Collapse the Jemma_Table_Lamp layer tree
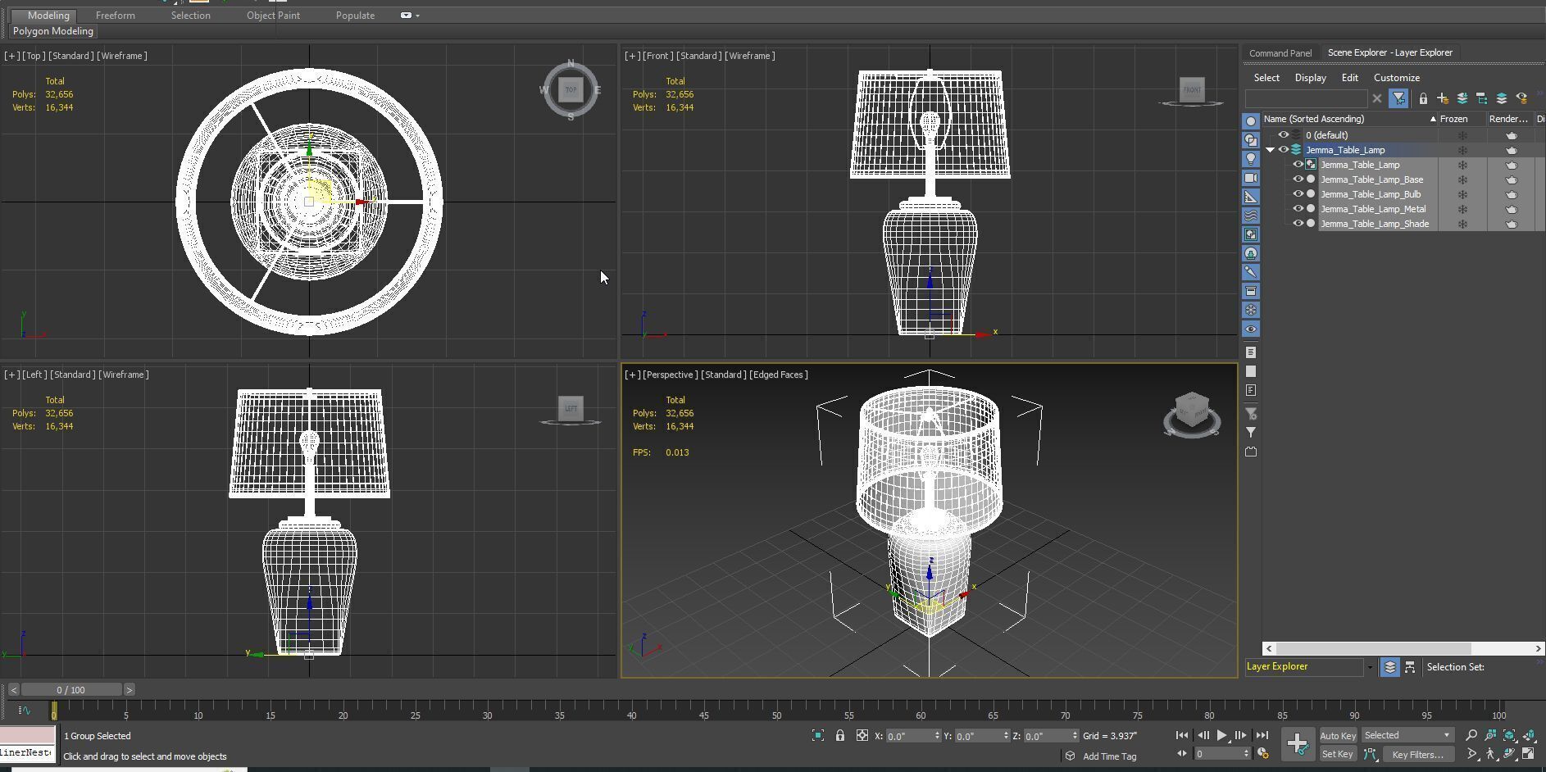 point(1271,150)
